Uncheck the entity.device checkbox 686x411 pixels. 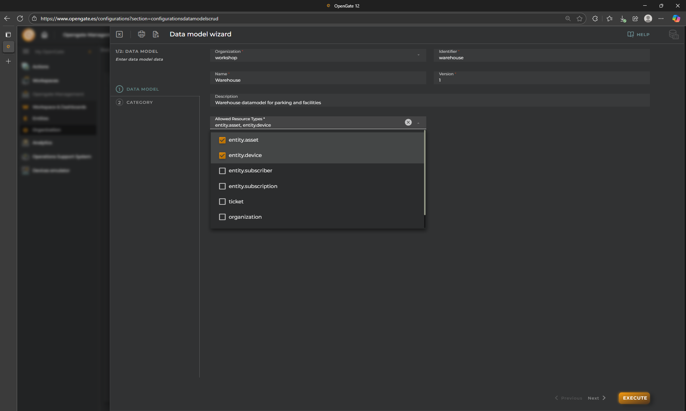222,156
